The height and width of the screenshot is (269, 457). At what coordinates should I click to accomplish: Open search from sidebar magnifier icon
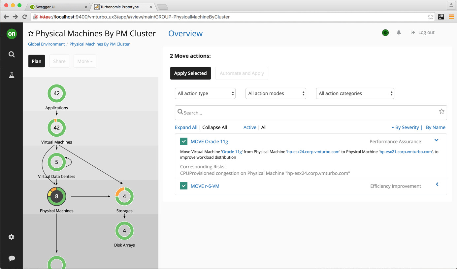pos(12,54)
